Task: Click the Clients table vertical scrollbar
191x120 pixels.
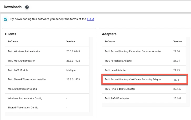Action: (91, 74)
